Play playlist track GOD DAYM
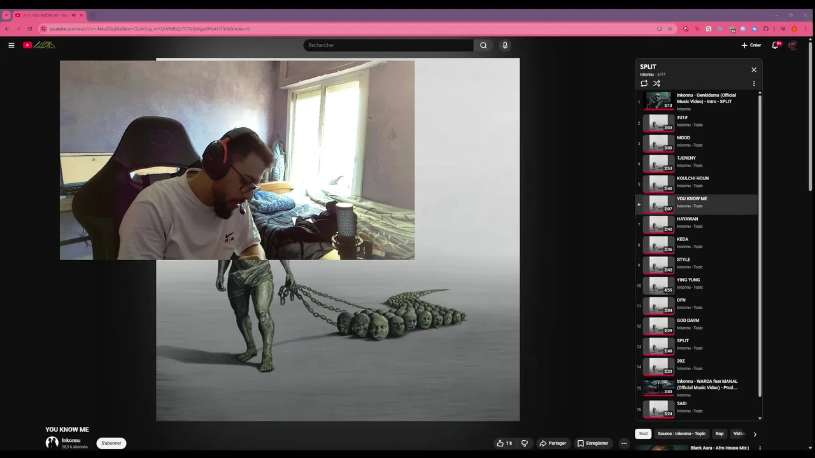 697,326
